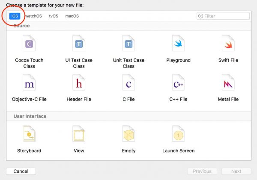The width and height of the screenshot is (257, 180).
Task: Pick the Header File template icon
Action: 79,83
